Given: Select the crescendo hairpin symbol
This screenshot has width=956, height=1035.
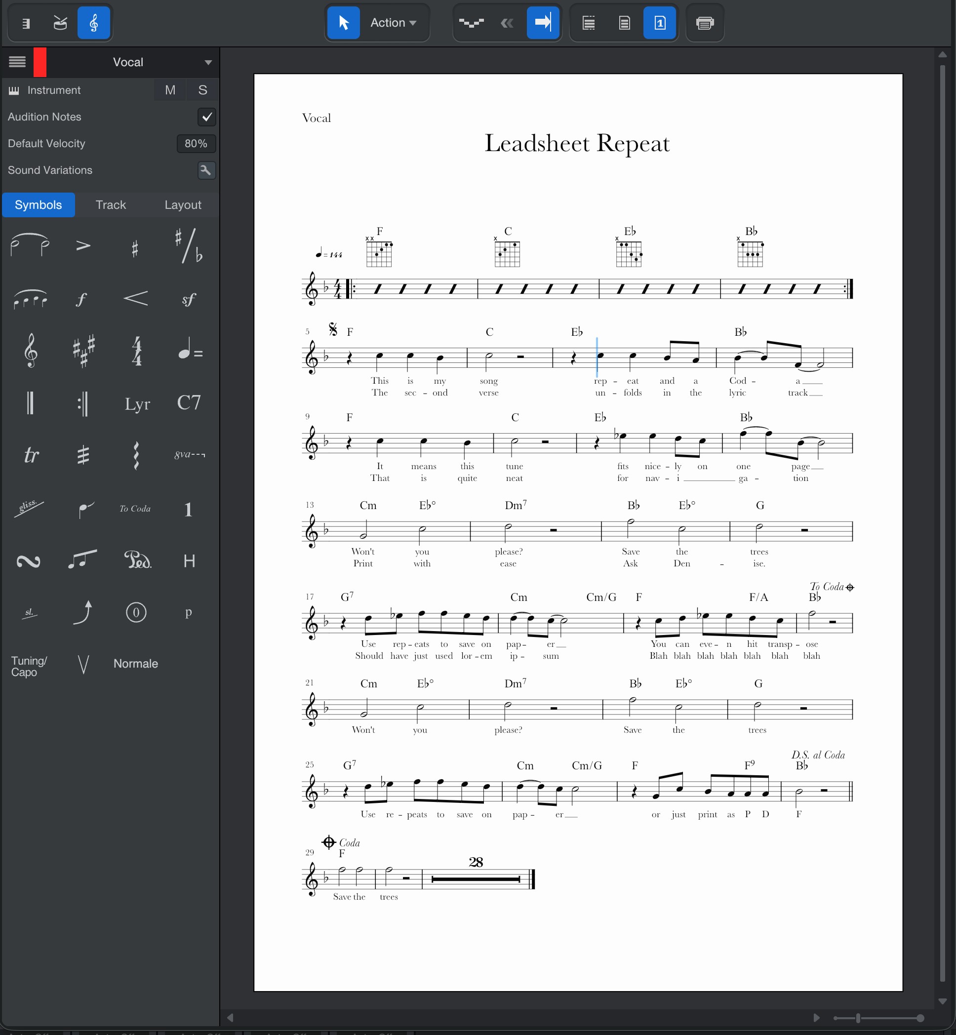Looking at the screenshot, I should [136, 298].
